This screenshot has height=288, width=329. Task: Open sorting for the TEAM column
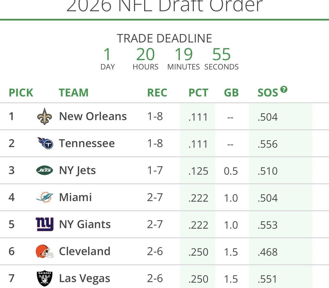(x=74, y=93)
